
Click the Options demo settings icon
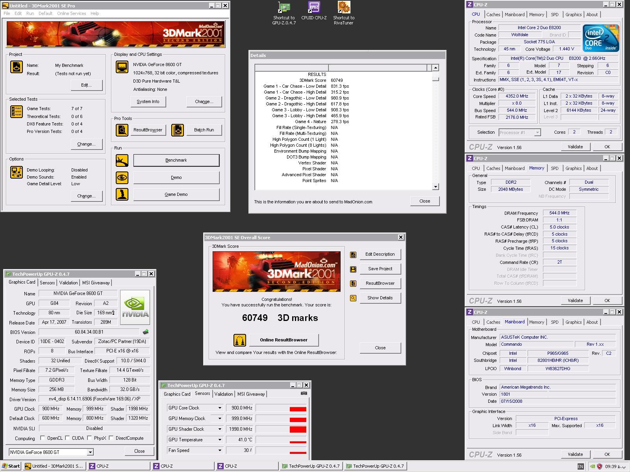(x=17, y=172)
